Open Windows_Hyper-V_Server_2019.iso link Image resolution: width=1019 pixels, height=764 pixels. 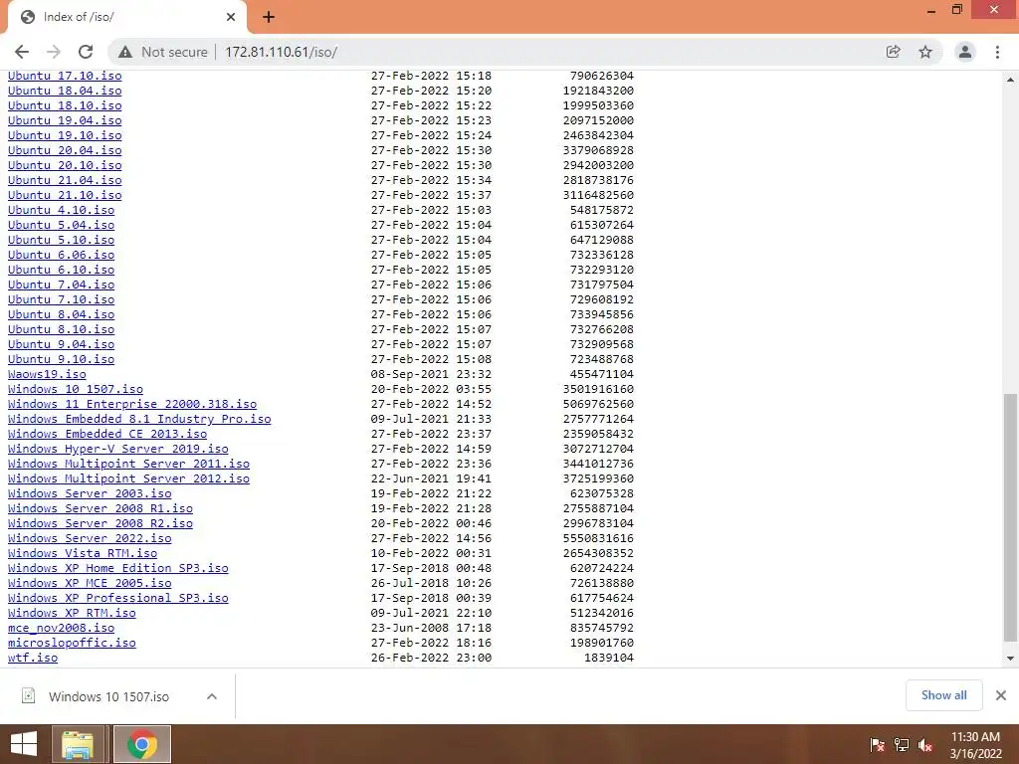point(118,450)
